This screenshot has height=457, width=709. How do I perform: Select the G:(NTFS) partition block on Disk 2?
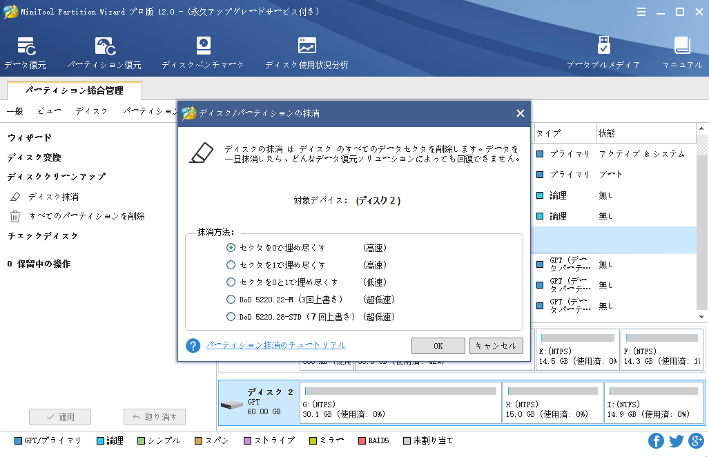(400, 402)
